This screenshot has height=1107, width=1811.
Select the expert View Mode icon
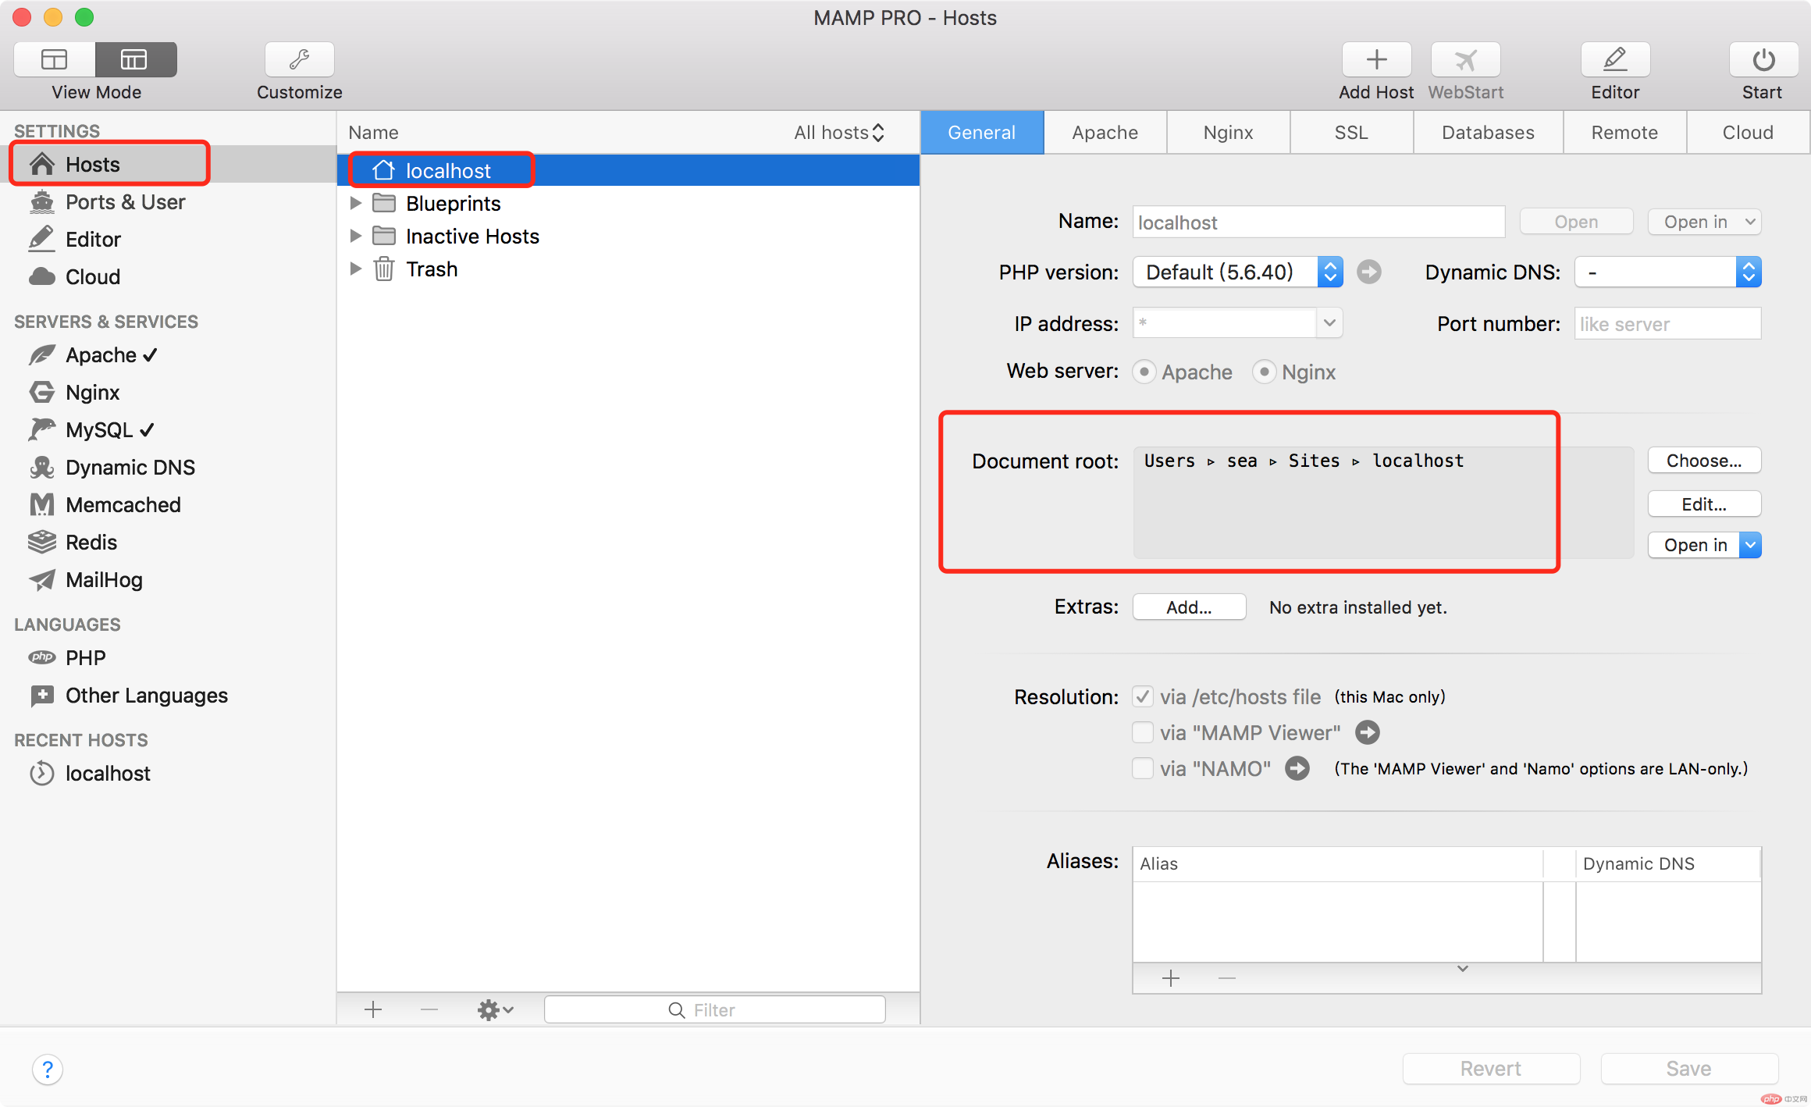(x=136, y=60)
